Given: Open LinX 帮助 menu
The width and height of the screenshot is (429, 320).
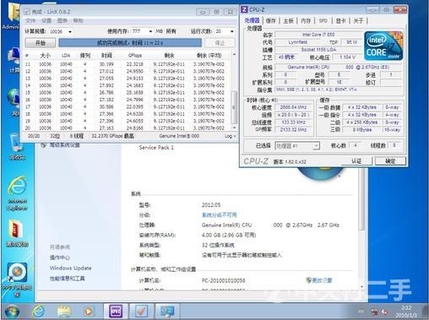Looking at the screenshot, I should point(78,20).
